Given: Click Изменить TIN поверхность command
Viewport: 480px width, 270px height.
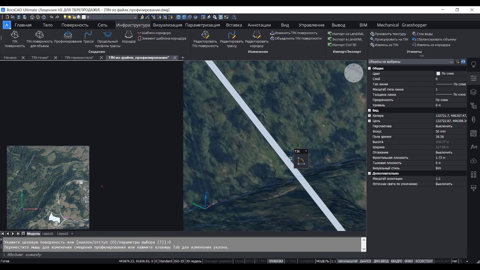Looking at the screenshot, I should click(294, 33).
